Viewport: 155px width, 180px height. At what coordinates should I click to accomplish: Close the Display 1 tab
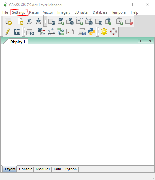coord(150,41)
